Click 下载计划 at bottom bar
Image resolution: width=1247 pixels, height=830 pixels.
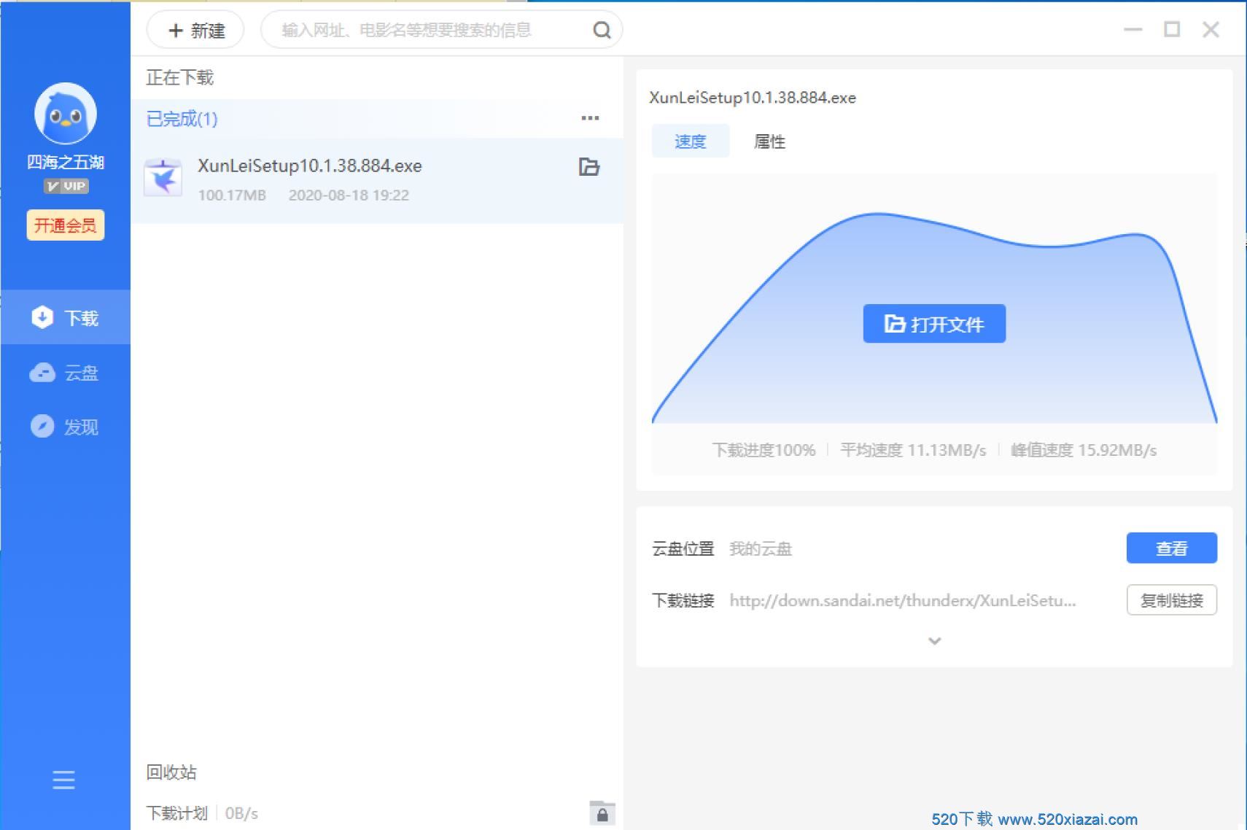click(177, 813)
